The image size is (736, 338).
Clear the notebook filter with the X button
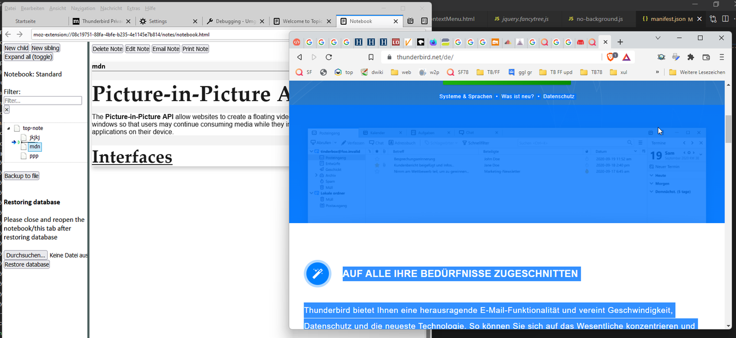coord(7,109)
